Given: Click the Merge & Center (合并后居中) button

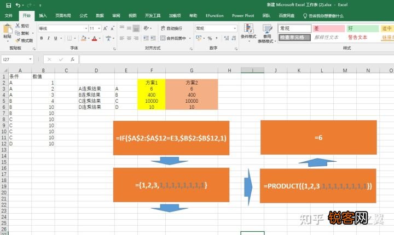Looking at the screenshot, I should coord(173,38).
